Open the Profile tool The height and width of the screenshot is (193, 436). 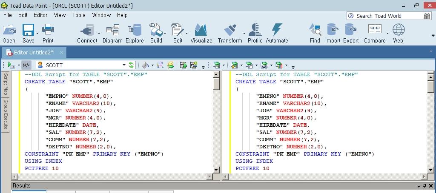coord(255,33)
